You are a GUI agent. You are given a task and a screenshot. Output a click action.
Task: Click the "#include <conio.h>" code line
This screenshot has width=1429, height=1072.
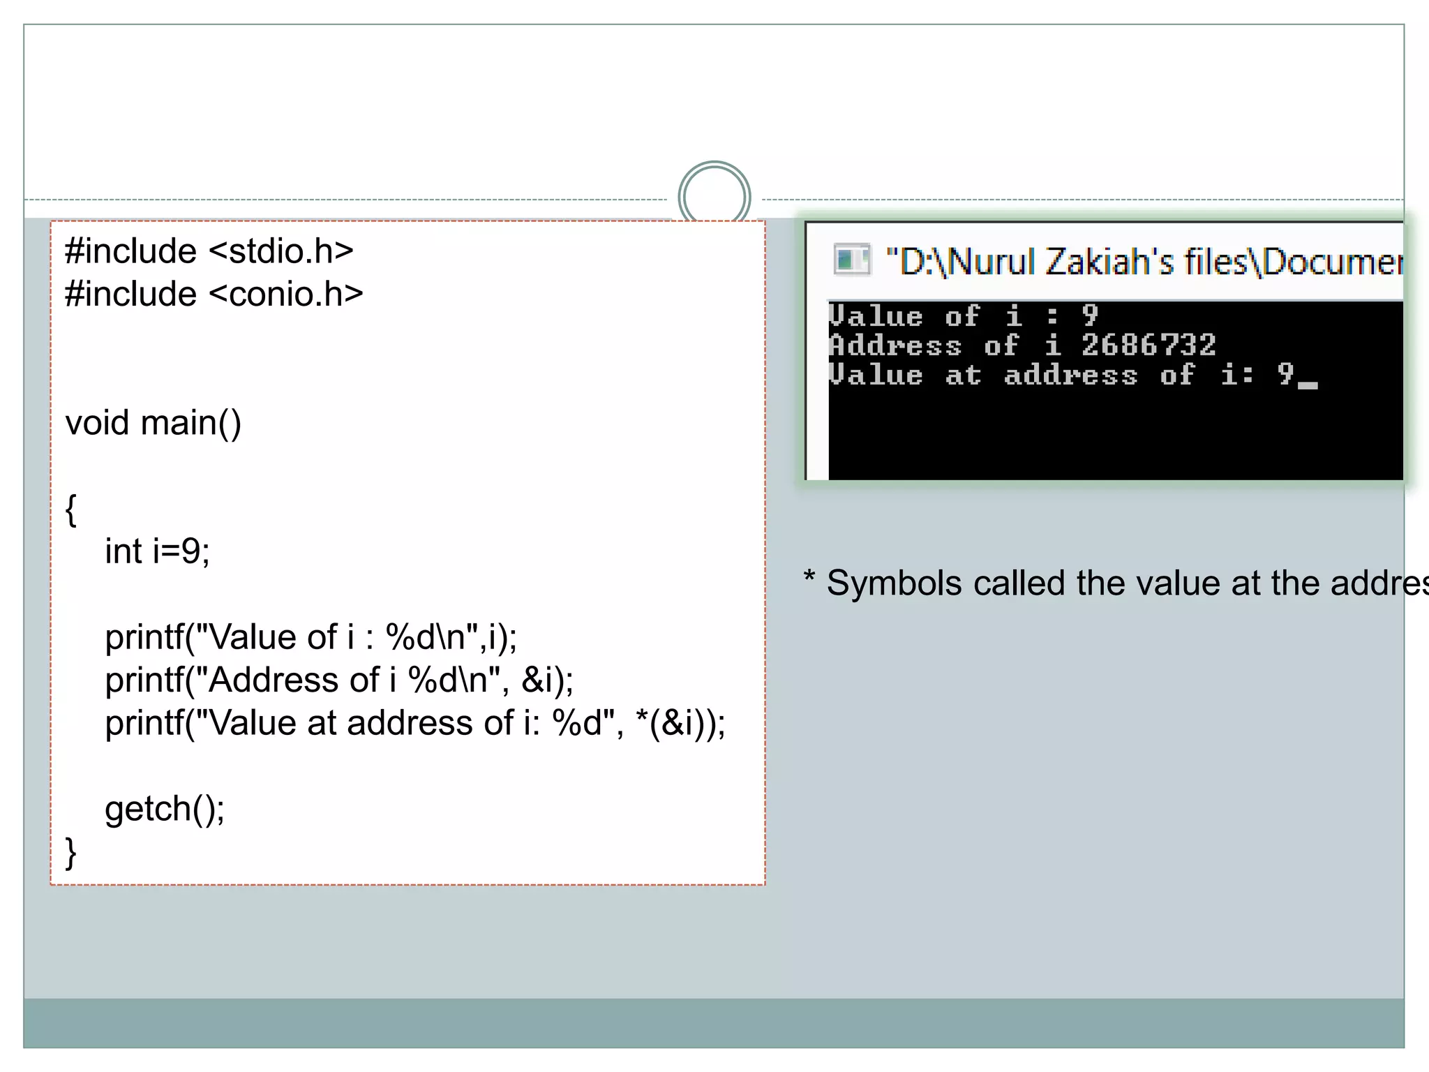pyautogui.click(x=214, y=295)
